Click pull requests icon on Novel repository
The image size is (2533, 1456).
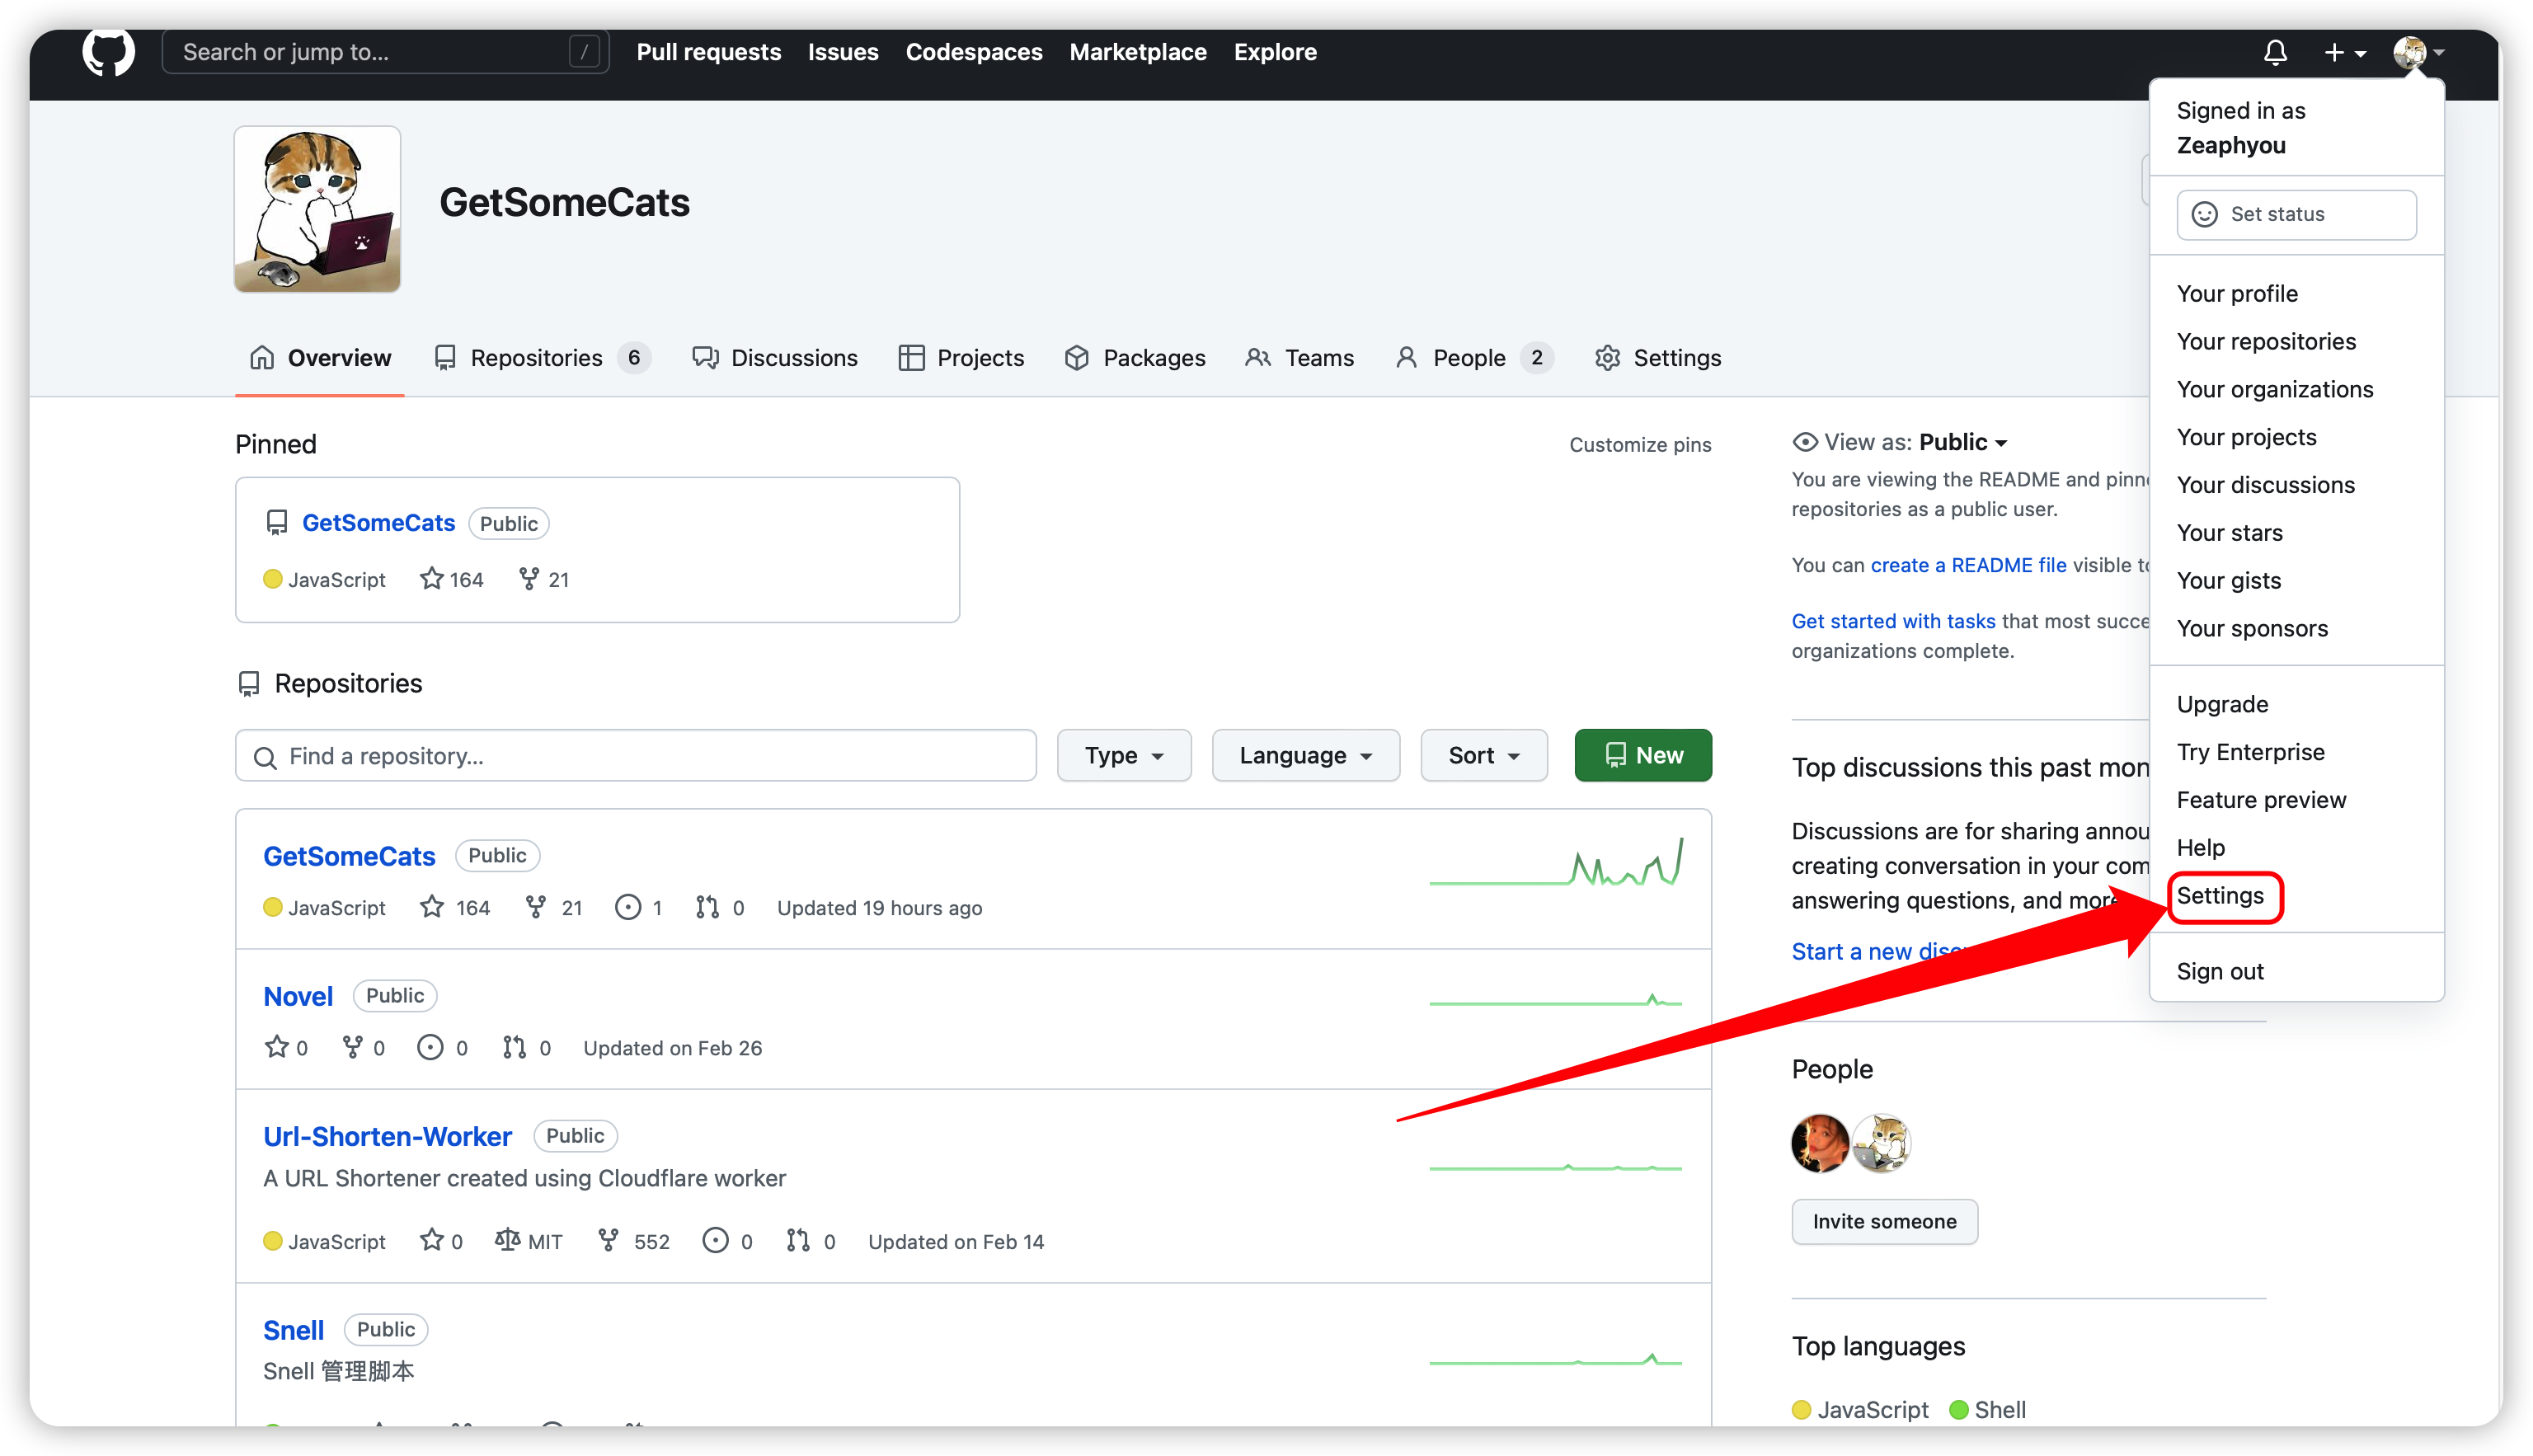point(514,1047)
